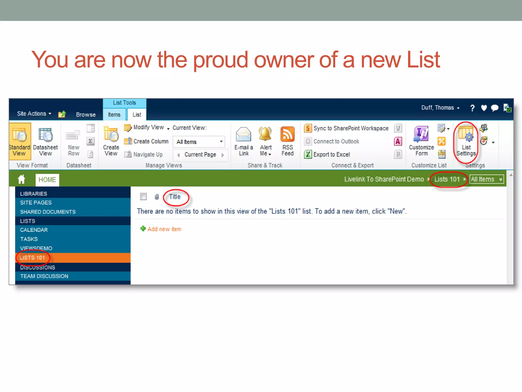Toggle the select-all checkbox in list header
Viewport: 522px width, 392px height.
(x=143, y=197)
